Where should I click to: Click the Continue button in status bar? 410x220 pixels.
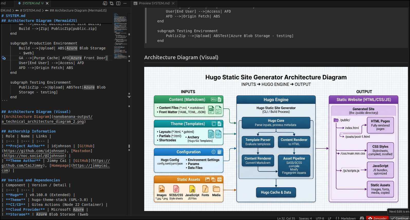(400, 218)
